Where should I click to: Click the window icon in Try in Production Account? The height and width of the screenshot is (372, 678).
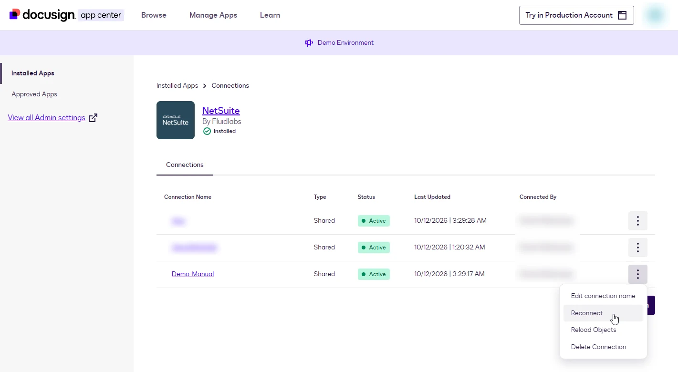pyautogui.click(x=622, y=15)
